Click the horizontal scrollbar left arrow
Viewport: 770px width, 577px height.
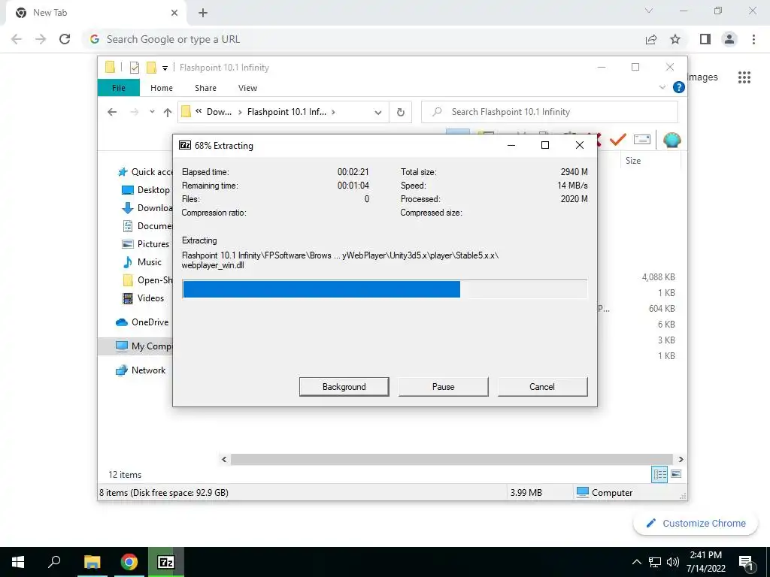click(x=224, y=459)
